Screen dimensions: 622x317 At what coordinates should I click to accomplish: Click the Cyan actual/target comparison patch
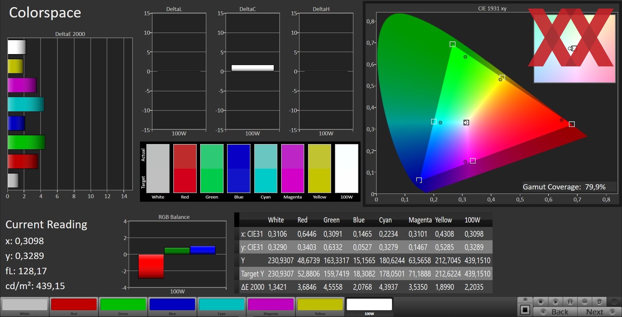point(266,168)
